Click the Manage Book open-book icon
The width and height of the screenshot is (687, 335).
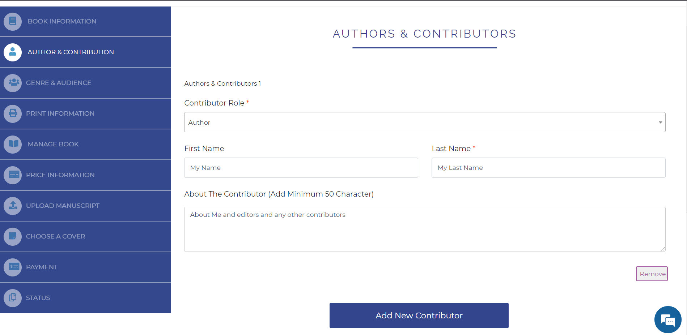(x=13, y=144)
